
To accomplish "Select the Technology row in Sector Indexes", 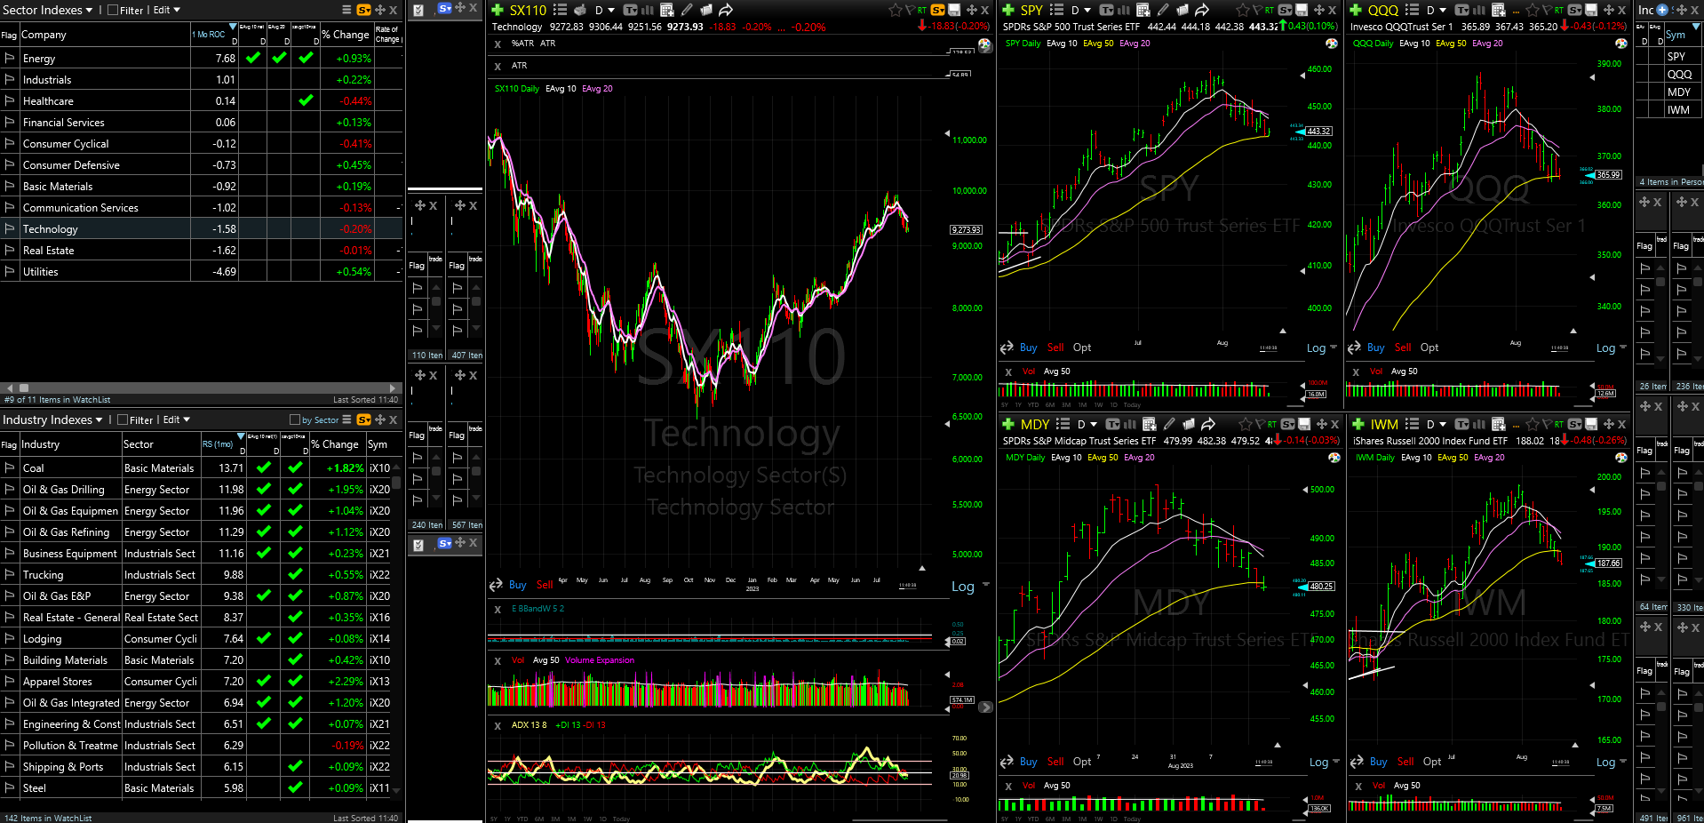I will coord(202,228).
